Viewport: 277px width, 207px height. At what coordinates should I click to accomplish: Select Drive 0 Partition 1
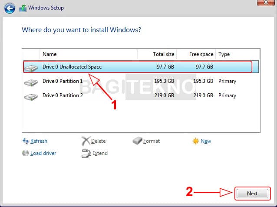tap(141, 81)
